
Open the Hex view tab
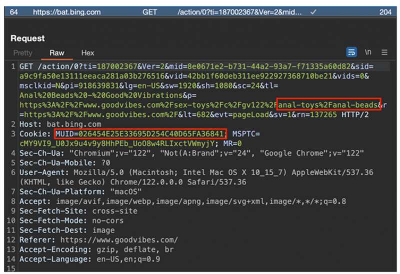point(87,52)
